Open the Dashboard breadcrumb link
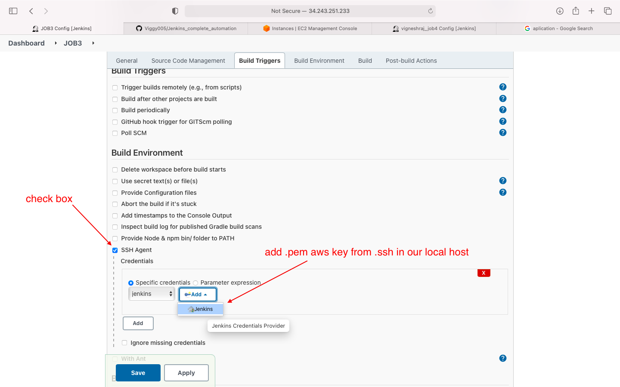Screen dimensions: 620x387 (26, 43)
